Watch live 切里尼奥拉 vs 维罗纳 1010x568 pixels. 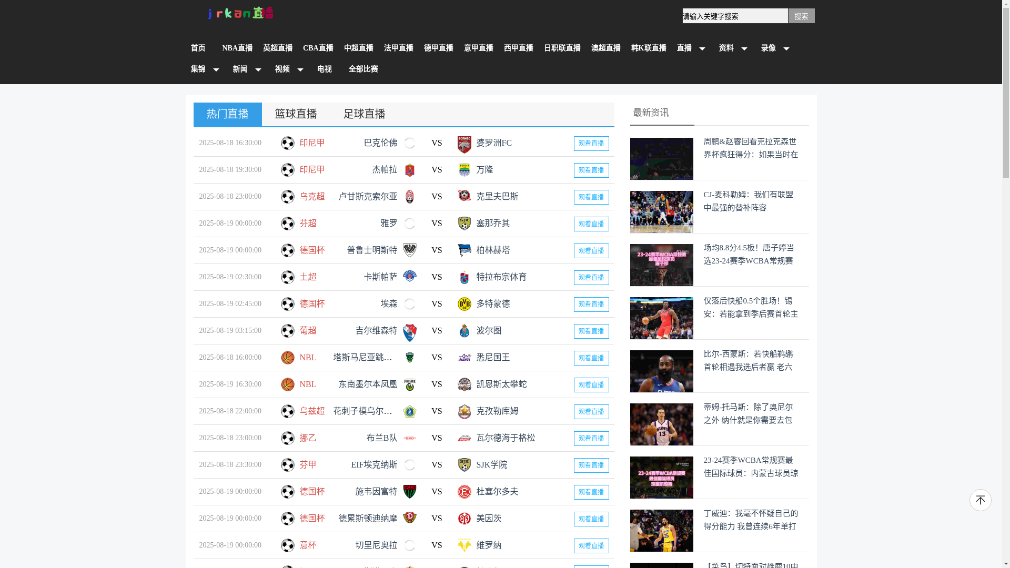point(591,546)
